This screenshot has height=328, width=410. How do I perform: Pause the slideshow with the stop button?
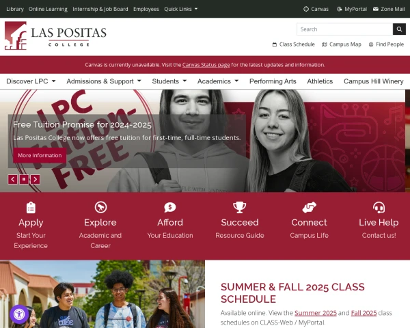click(24, 179)
